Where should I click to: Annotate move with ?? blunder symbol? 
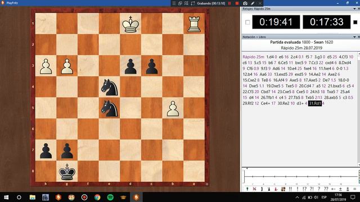tap(326, 189)
